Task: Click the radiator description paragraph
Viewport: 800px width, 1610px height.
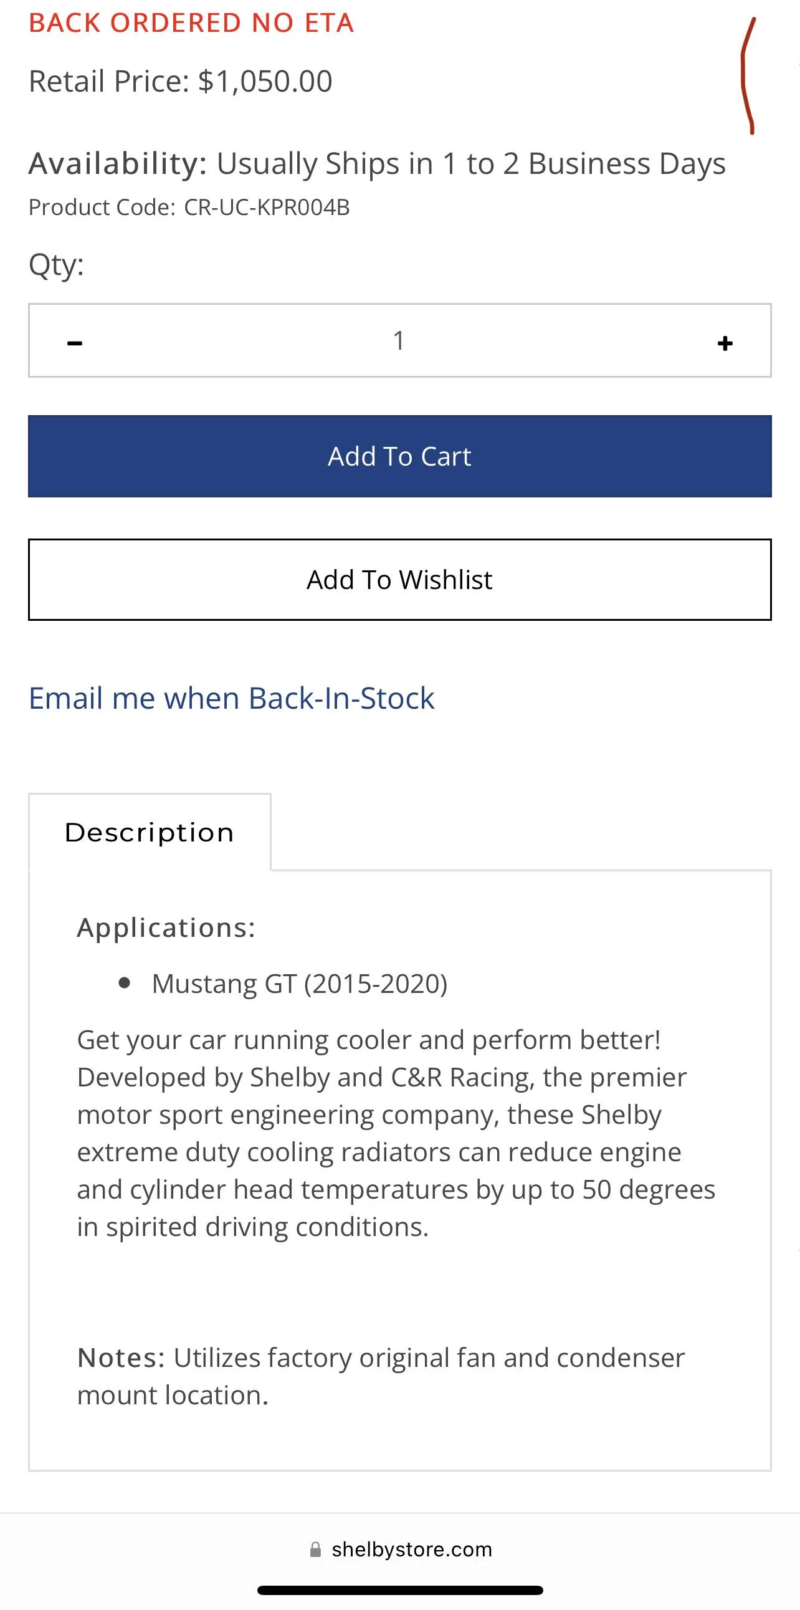Action: [396, 1133]
